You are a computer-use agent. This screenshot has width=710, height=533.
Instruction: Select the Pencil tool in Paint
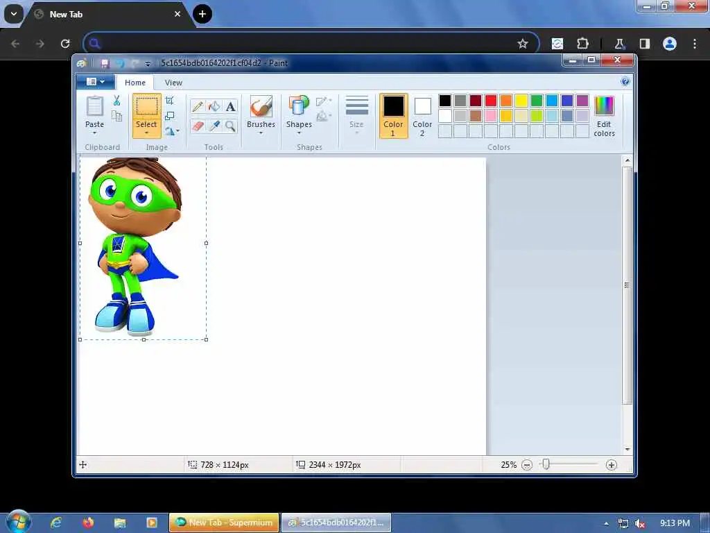[x=198, y=106]
